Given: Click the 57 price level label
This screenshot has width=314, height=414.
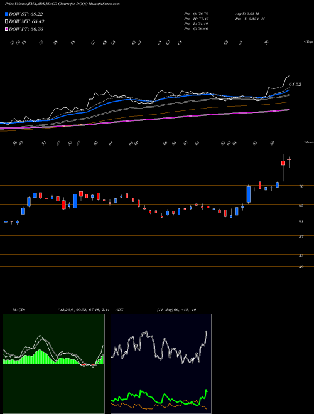Looking at the screenshot, I should (301, 236).
